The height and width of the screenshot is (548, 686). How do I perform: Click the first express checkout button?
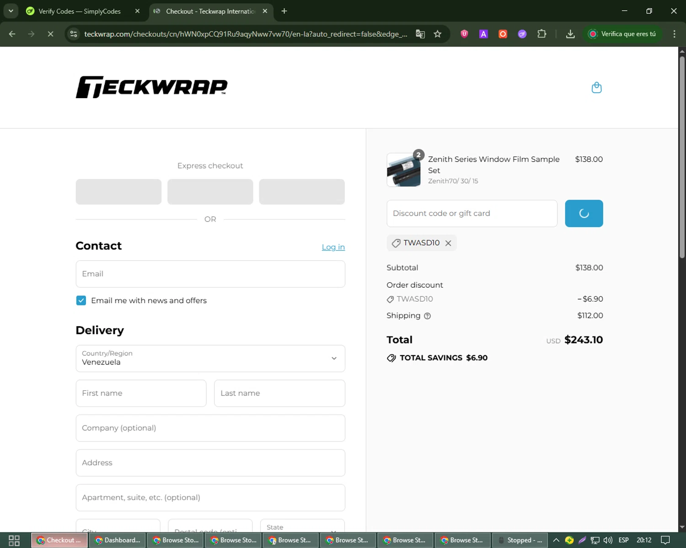tap(118, 192)
